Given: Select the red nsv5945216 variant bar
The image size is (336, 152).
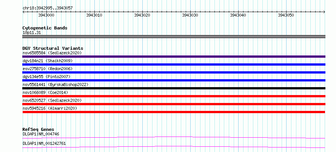Looking at the screenshot, I should [x=174, y=112].
